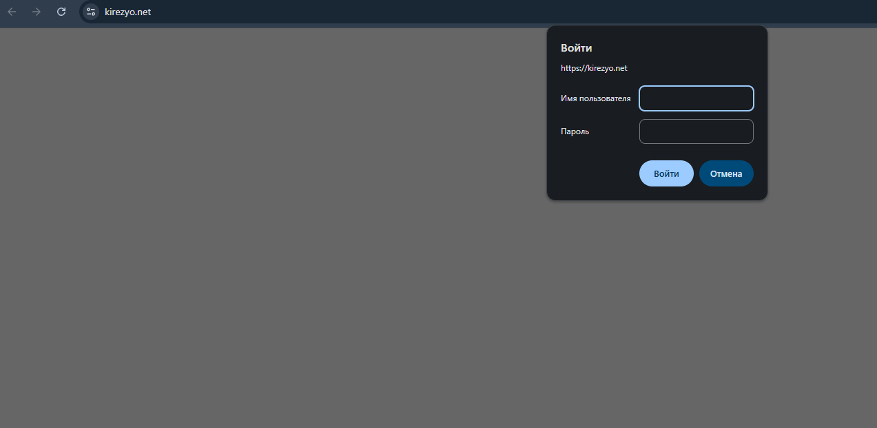Click https://kirezyo.net text inside the dialog
The image size is (877, 428).
[594, 68]
